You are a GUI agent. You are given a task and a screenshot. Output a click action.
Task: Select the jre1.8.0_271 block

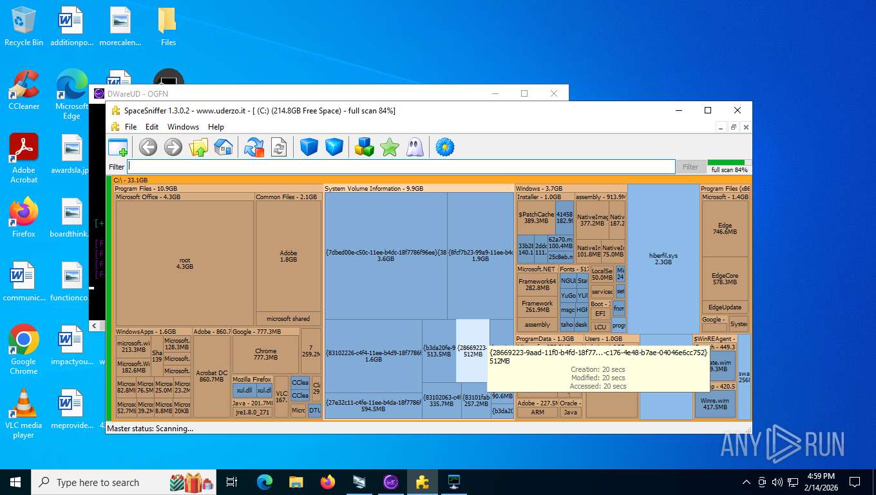point(251,412)
